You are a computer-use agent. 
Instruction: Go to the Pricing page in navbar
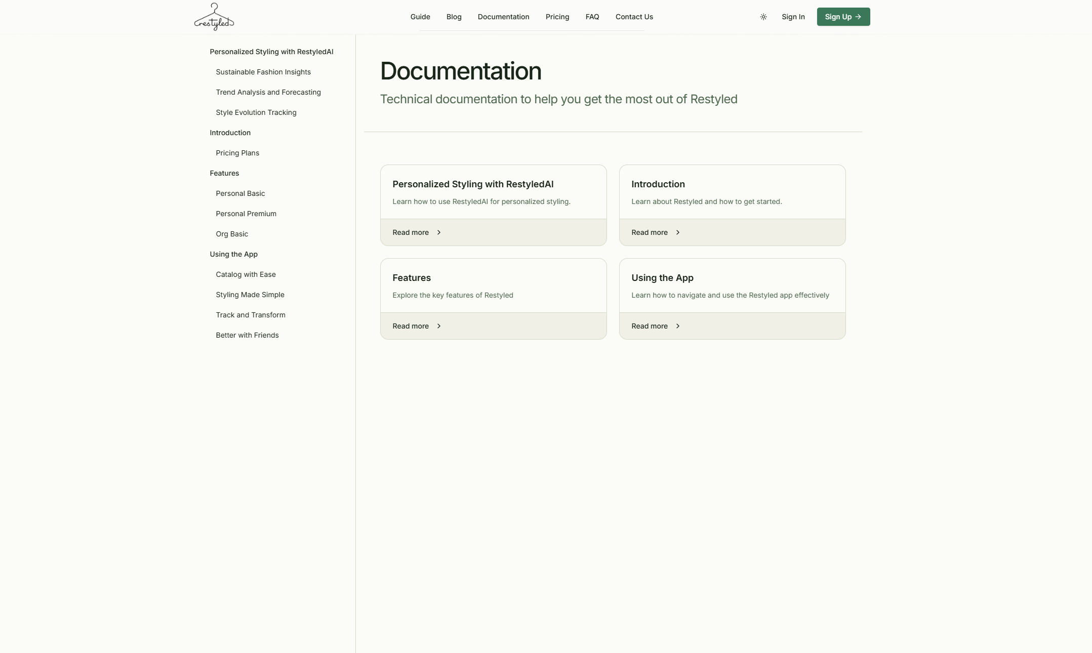click(x=557, y=17)
